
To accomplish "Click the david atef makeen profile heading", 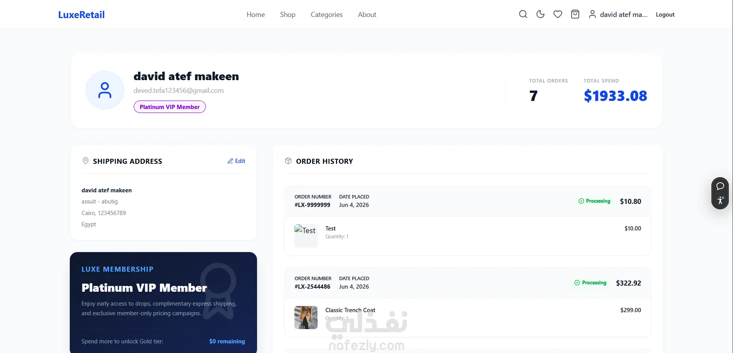I will (186, 76).
